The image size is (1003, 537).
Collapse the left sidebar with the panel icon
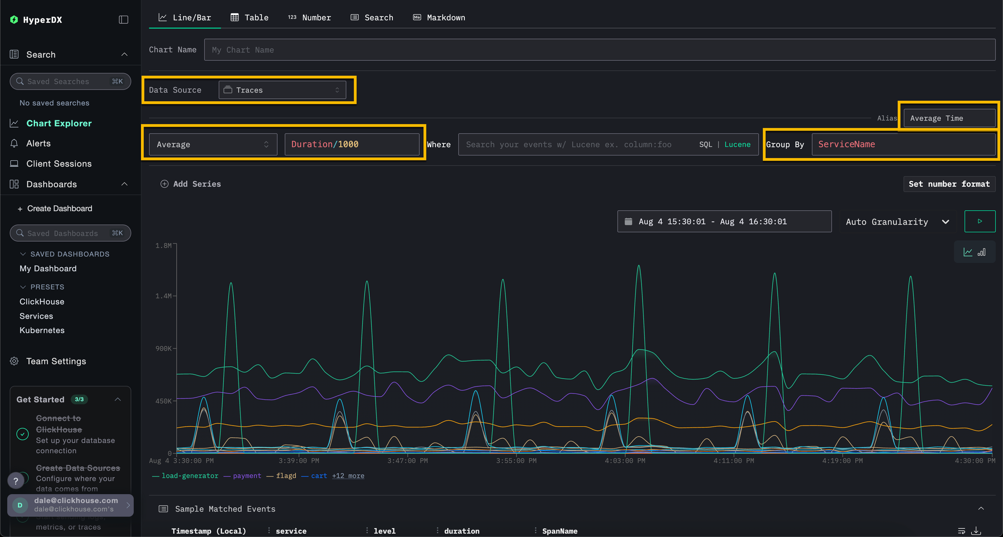(x=123, y=19)
